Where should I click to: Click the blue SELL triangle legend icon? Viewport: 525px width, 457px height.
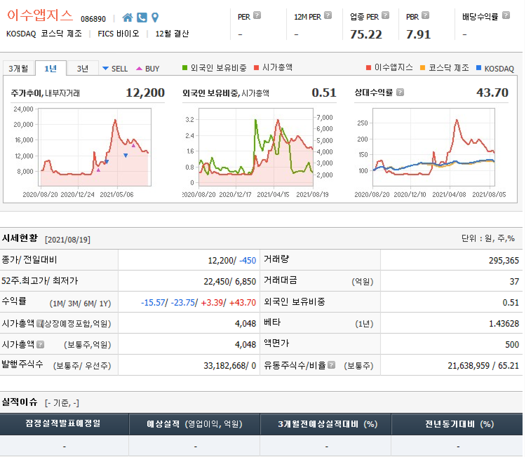(106, 69)
